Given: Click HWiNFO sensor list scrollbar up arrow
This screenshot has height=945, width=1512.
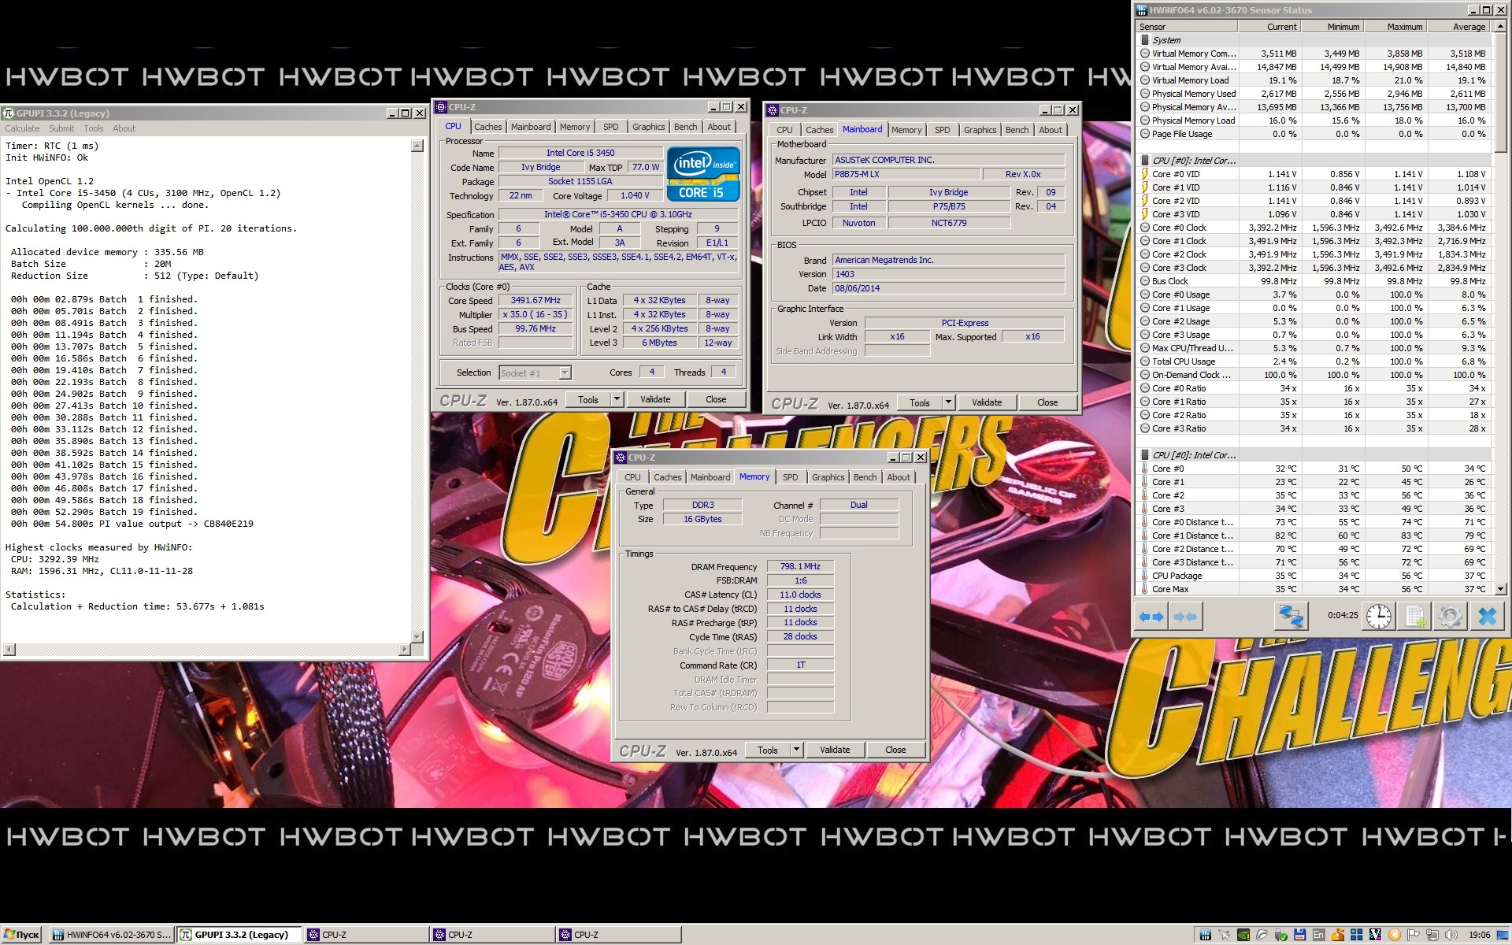Looking at the screenshot, I should coord(1500,28).
